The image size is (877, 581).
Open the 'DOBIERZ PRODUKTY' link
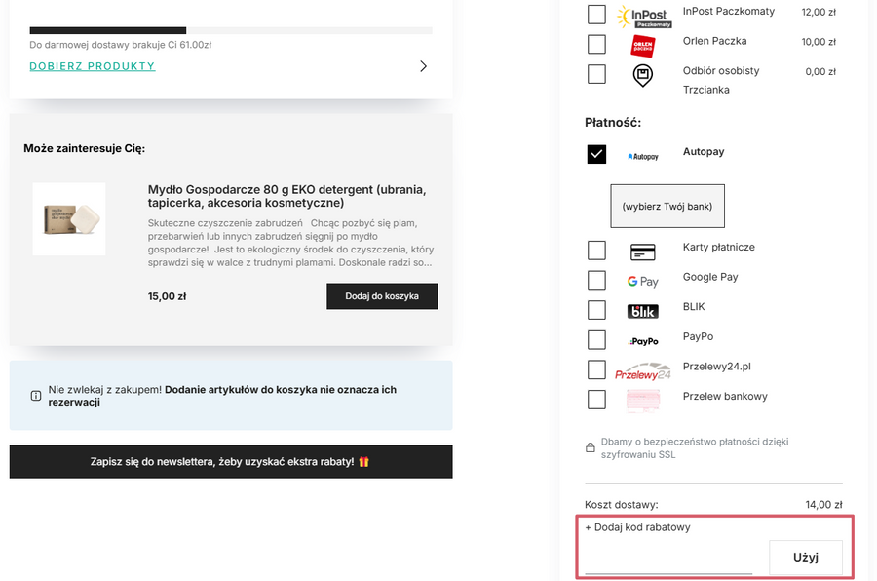93,66
